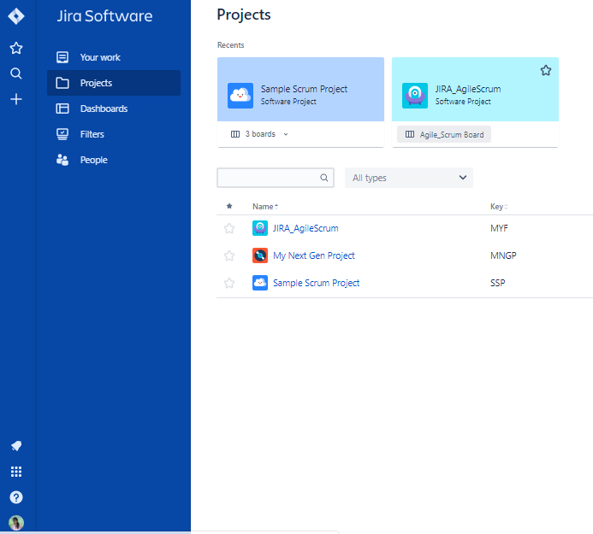The width and height of the screenshot is (593, 534).
Task: Open Dashboards in navigation
Action: pyautogui.click(x=114, y=109)
